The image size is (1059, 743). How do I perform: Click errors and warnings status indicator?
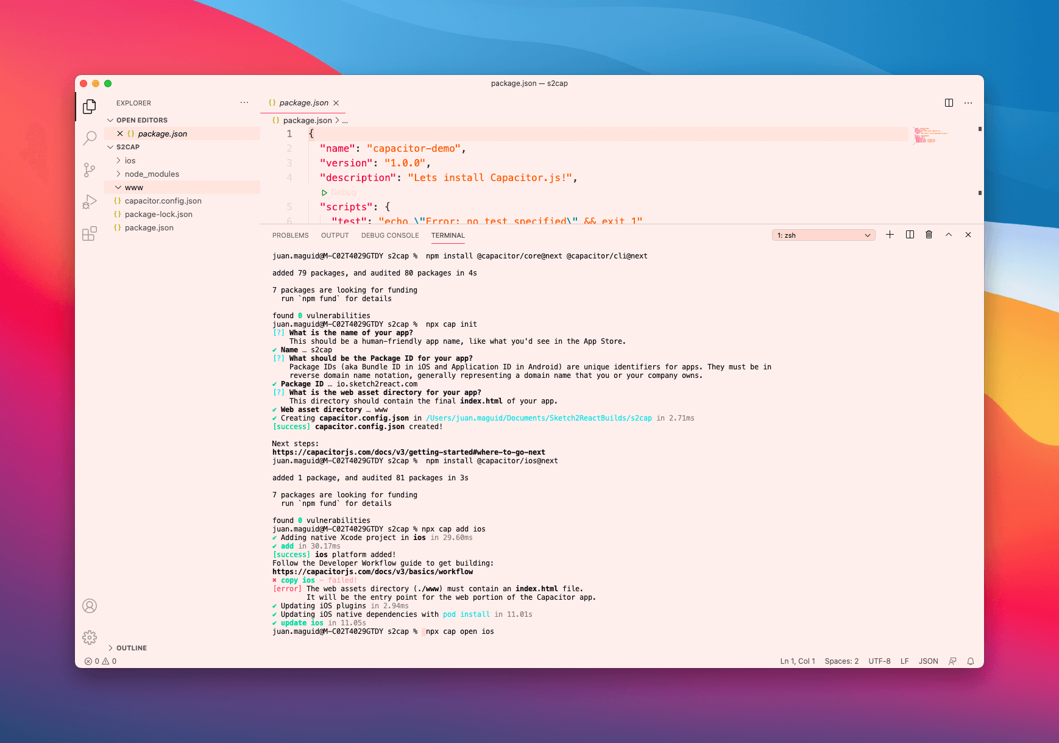(x=101, y=661)
